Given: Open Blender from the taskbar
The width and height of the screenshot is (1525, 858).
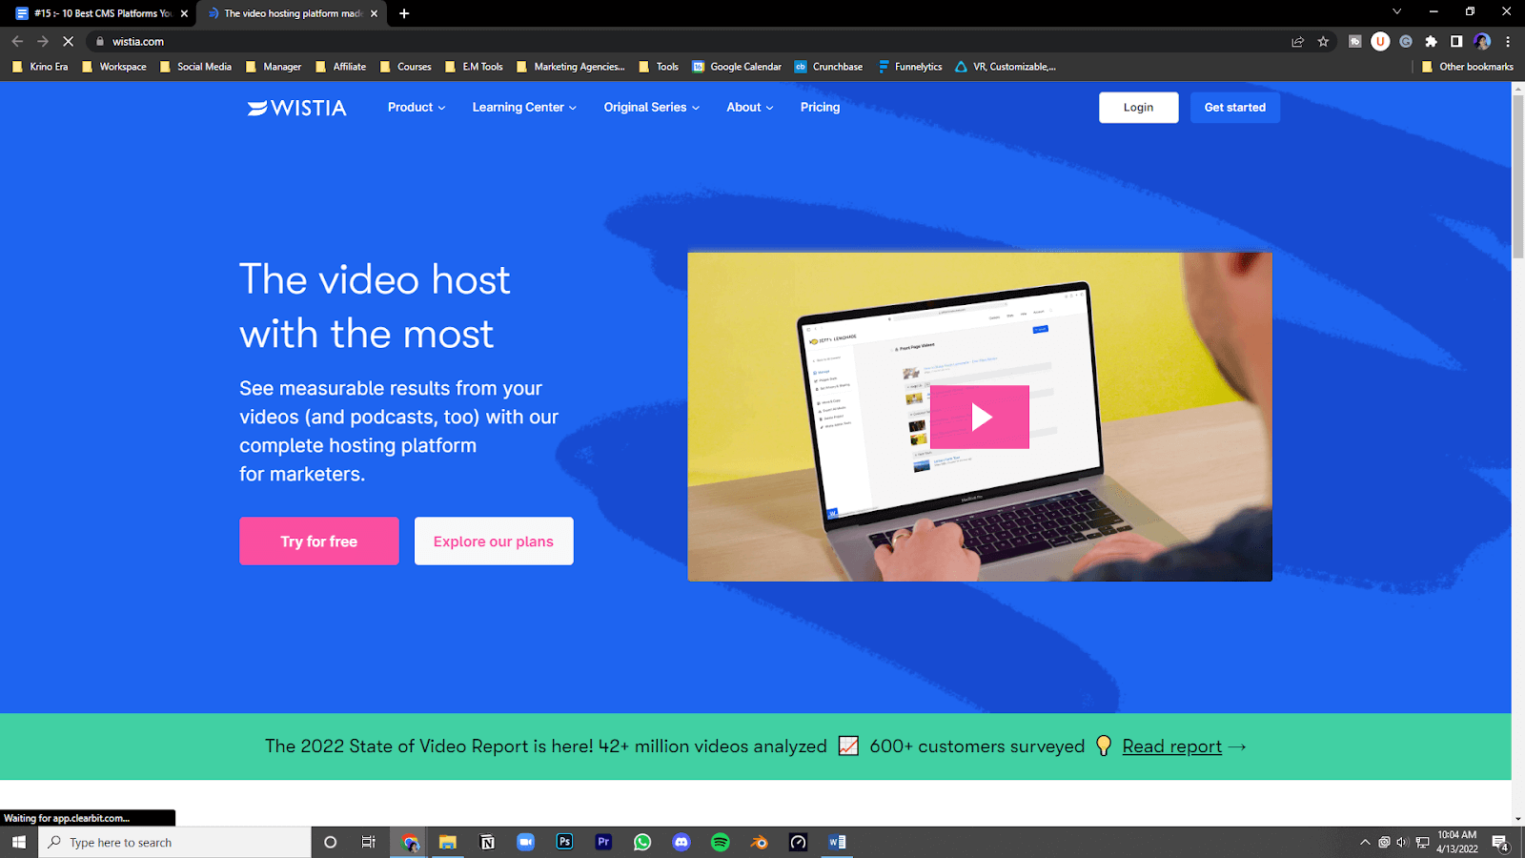Looking at the screenshot, I should (759, 842).
